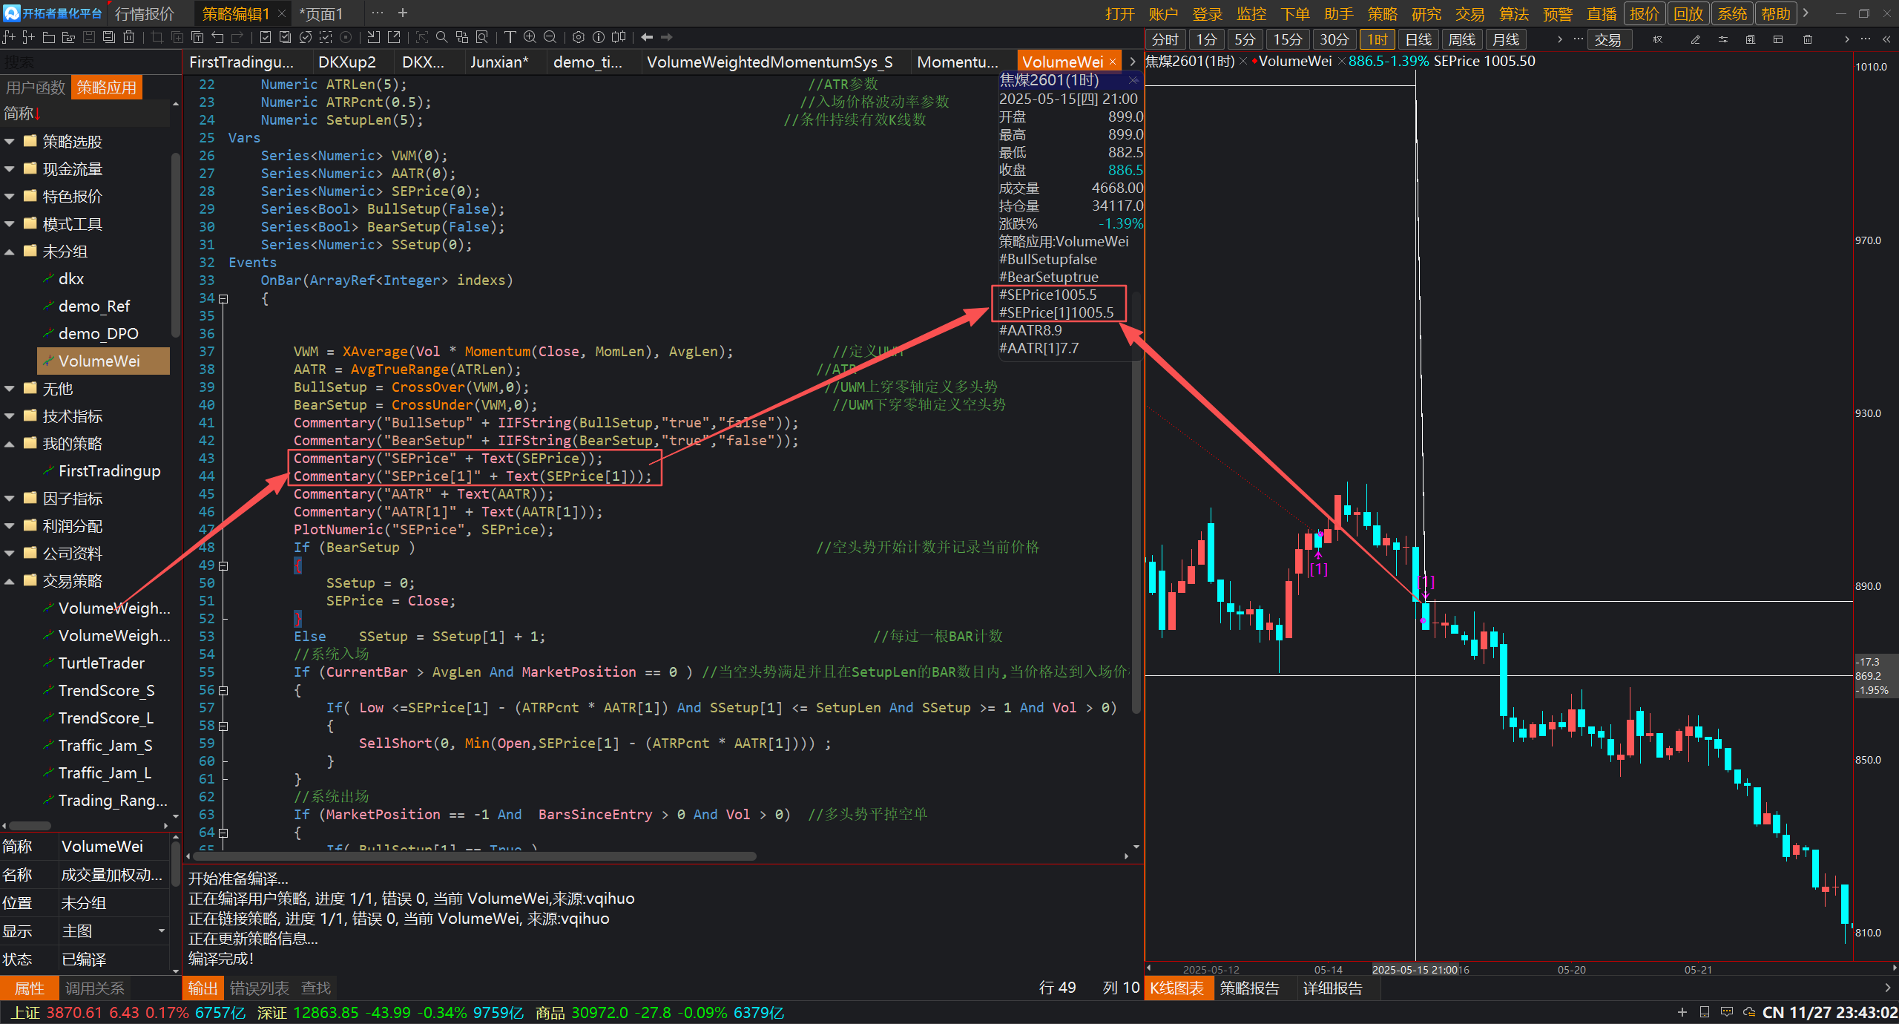Click the 错误列表 output tab

[259, 988]
